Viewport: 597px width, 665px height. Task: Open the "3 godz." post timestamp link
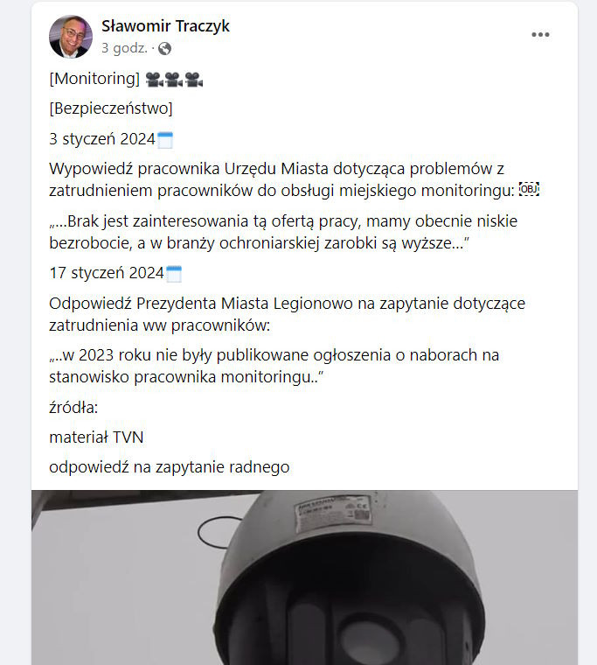coord(124,48)
